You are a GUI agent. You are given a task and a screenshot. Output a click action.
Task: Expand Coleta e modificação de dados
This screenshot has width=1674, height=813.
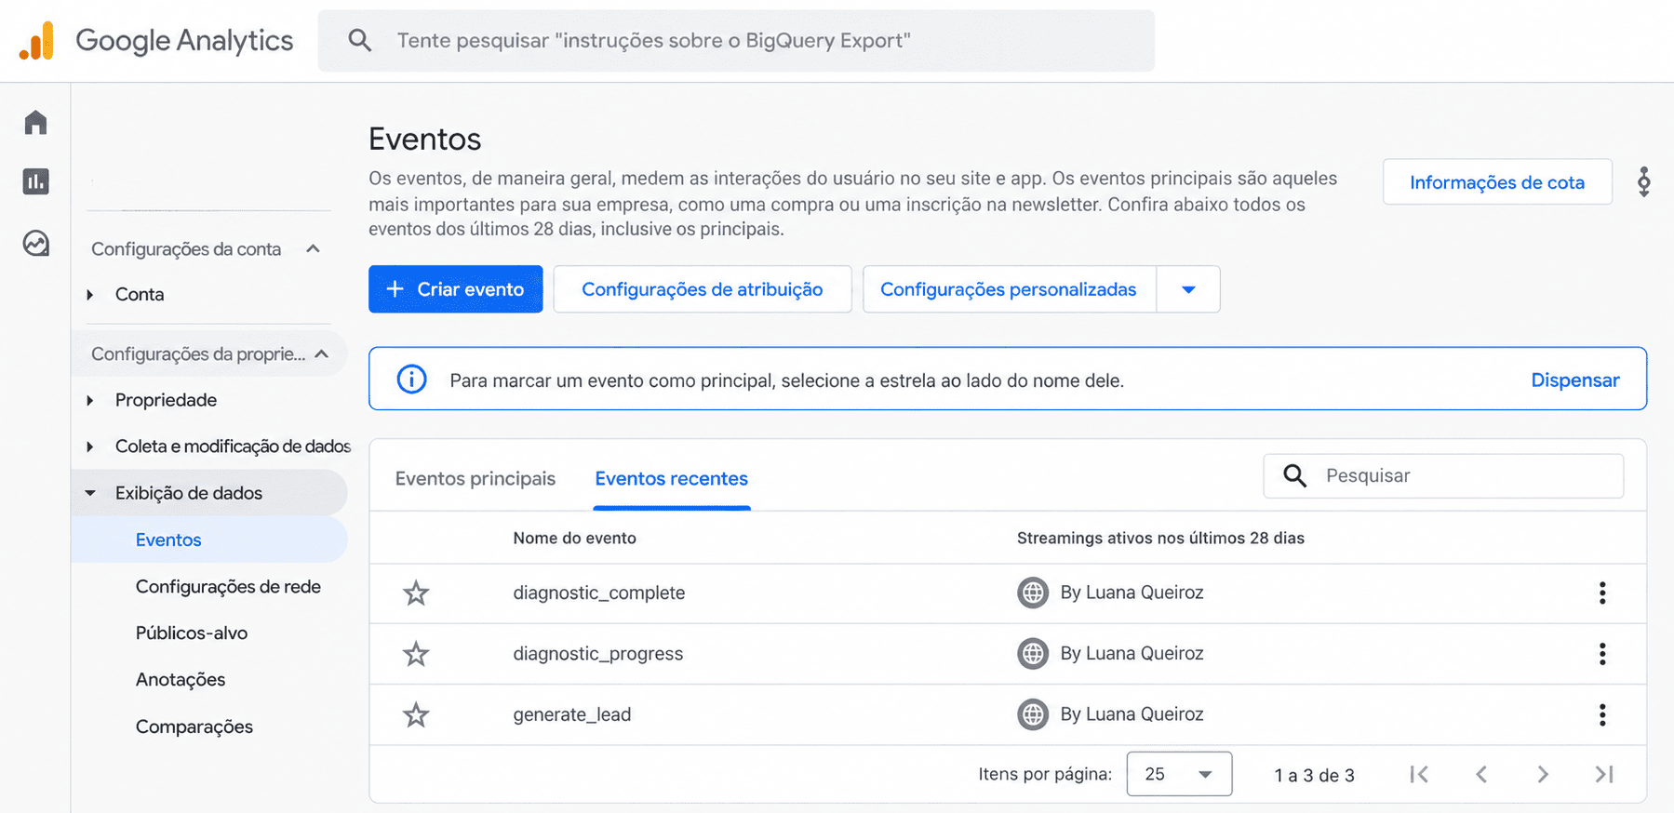point(90,446)
